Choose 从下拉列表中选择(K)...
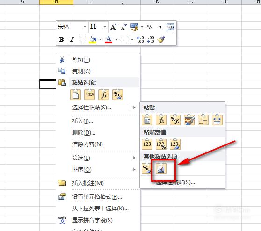The height and width of the screenshot is (231, 261). coord(98,209)
